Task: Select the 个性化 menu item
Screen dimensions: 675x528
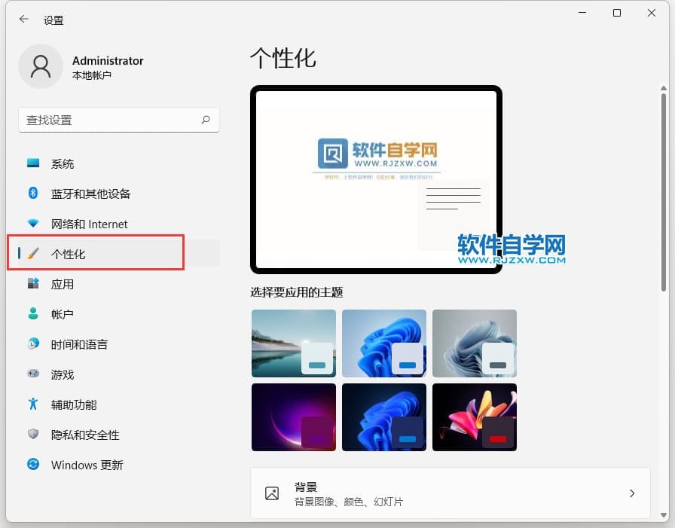Action: pyautogui.click(x=96, y=254)
